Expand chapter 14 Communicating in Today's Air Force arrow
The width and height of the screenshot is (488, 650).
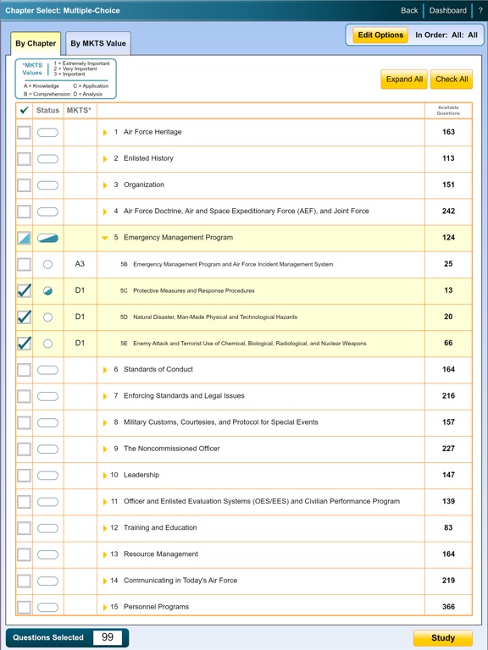(105, 581)
